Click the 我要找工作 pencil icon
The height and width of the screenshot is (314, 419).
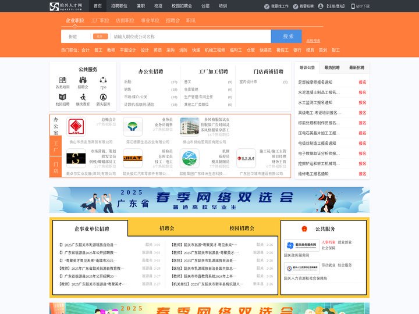click(267, 6)
